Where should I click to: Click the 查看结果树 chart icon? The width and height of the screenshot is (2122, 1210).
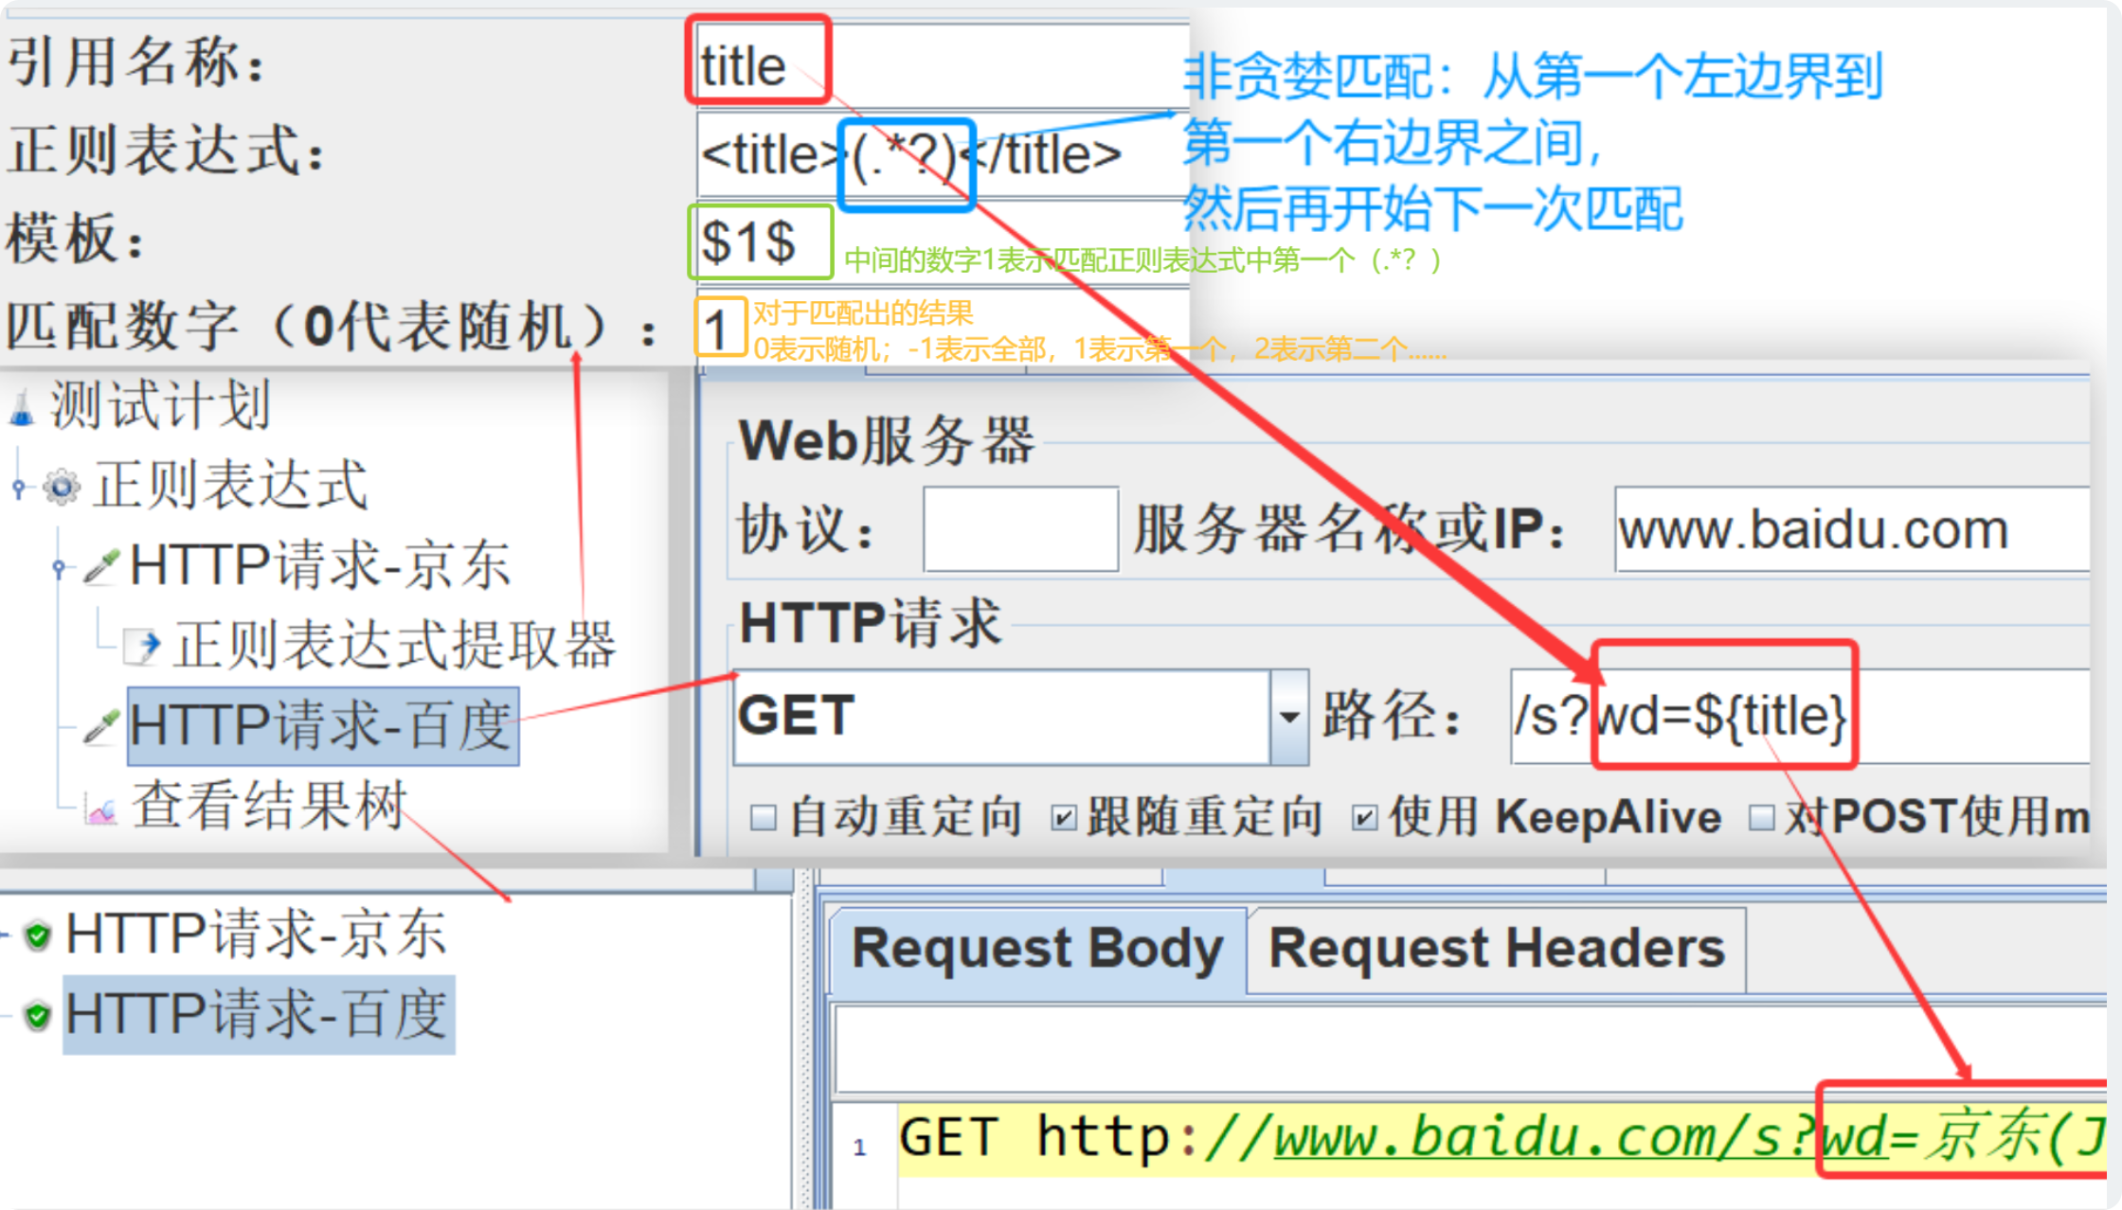(100, 809)
